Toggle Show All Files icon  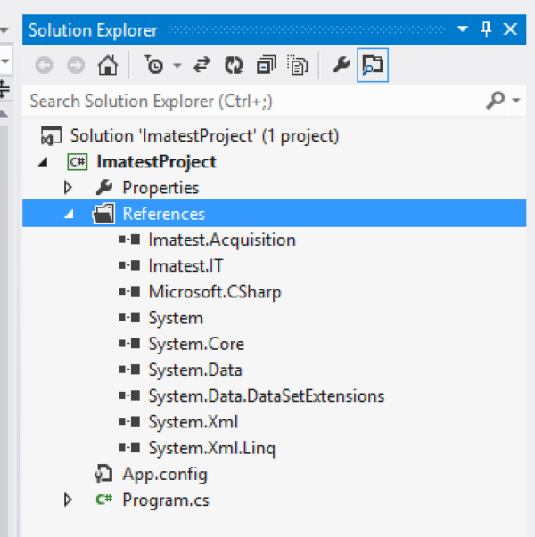tap(297, 65)
